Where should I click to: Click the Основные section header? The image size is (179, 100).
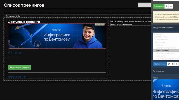158,71
